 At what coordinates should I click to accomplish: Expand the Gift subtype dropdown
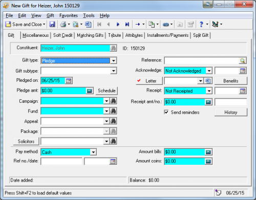(x=114, y=71)
